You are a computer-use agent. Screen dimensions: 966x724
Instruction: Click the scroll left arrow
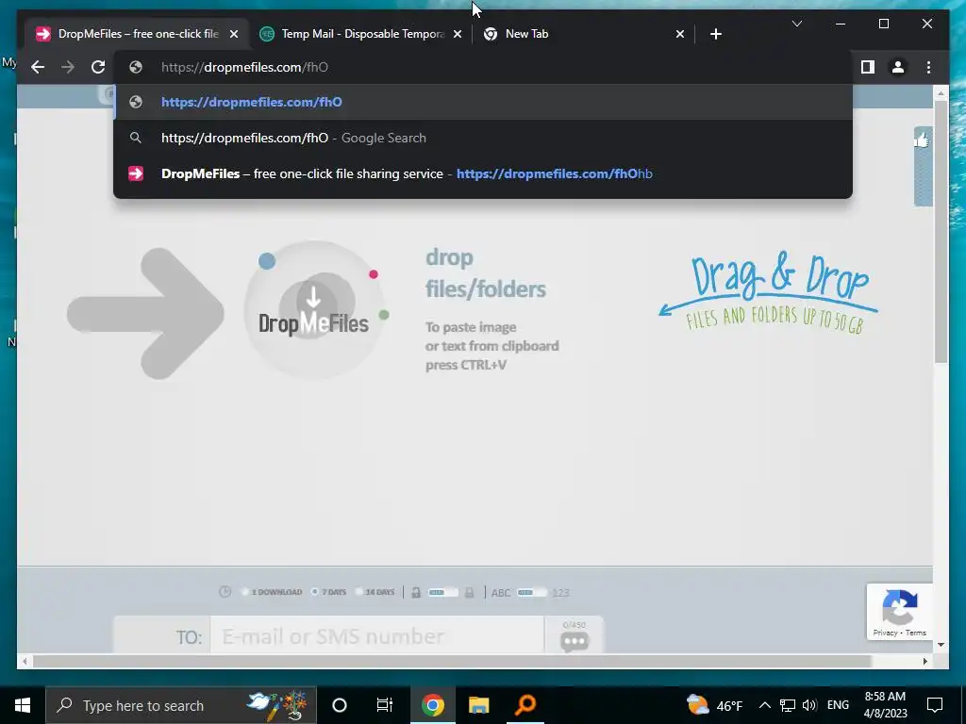pos(25,661)
